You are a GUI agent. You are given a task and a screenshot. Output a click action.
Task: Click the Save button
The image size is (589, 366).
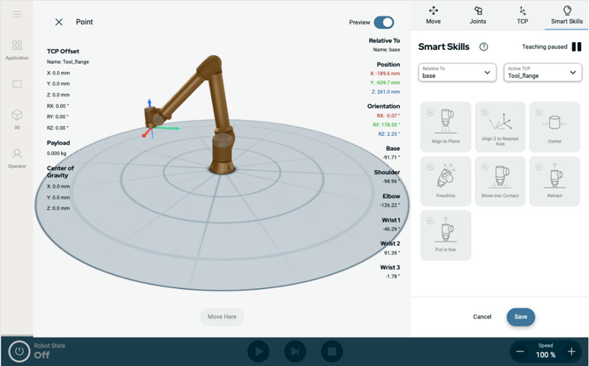pyautogui.click(x=521, y=317)
